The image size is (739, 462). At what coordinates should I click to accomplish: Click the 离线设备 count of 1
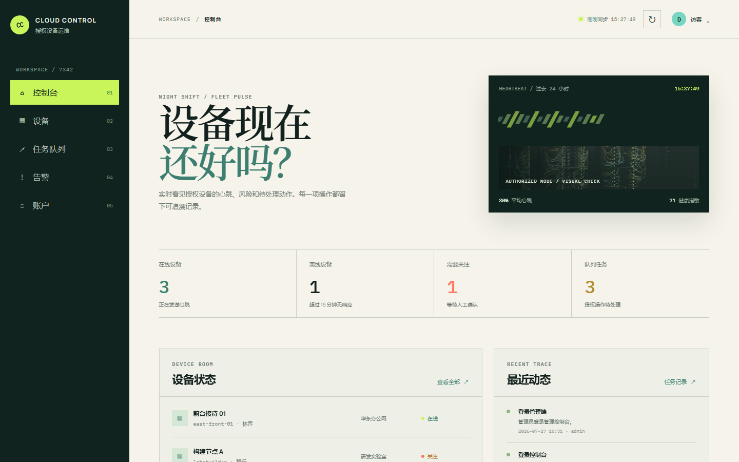tap(315, 286)
